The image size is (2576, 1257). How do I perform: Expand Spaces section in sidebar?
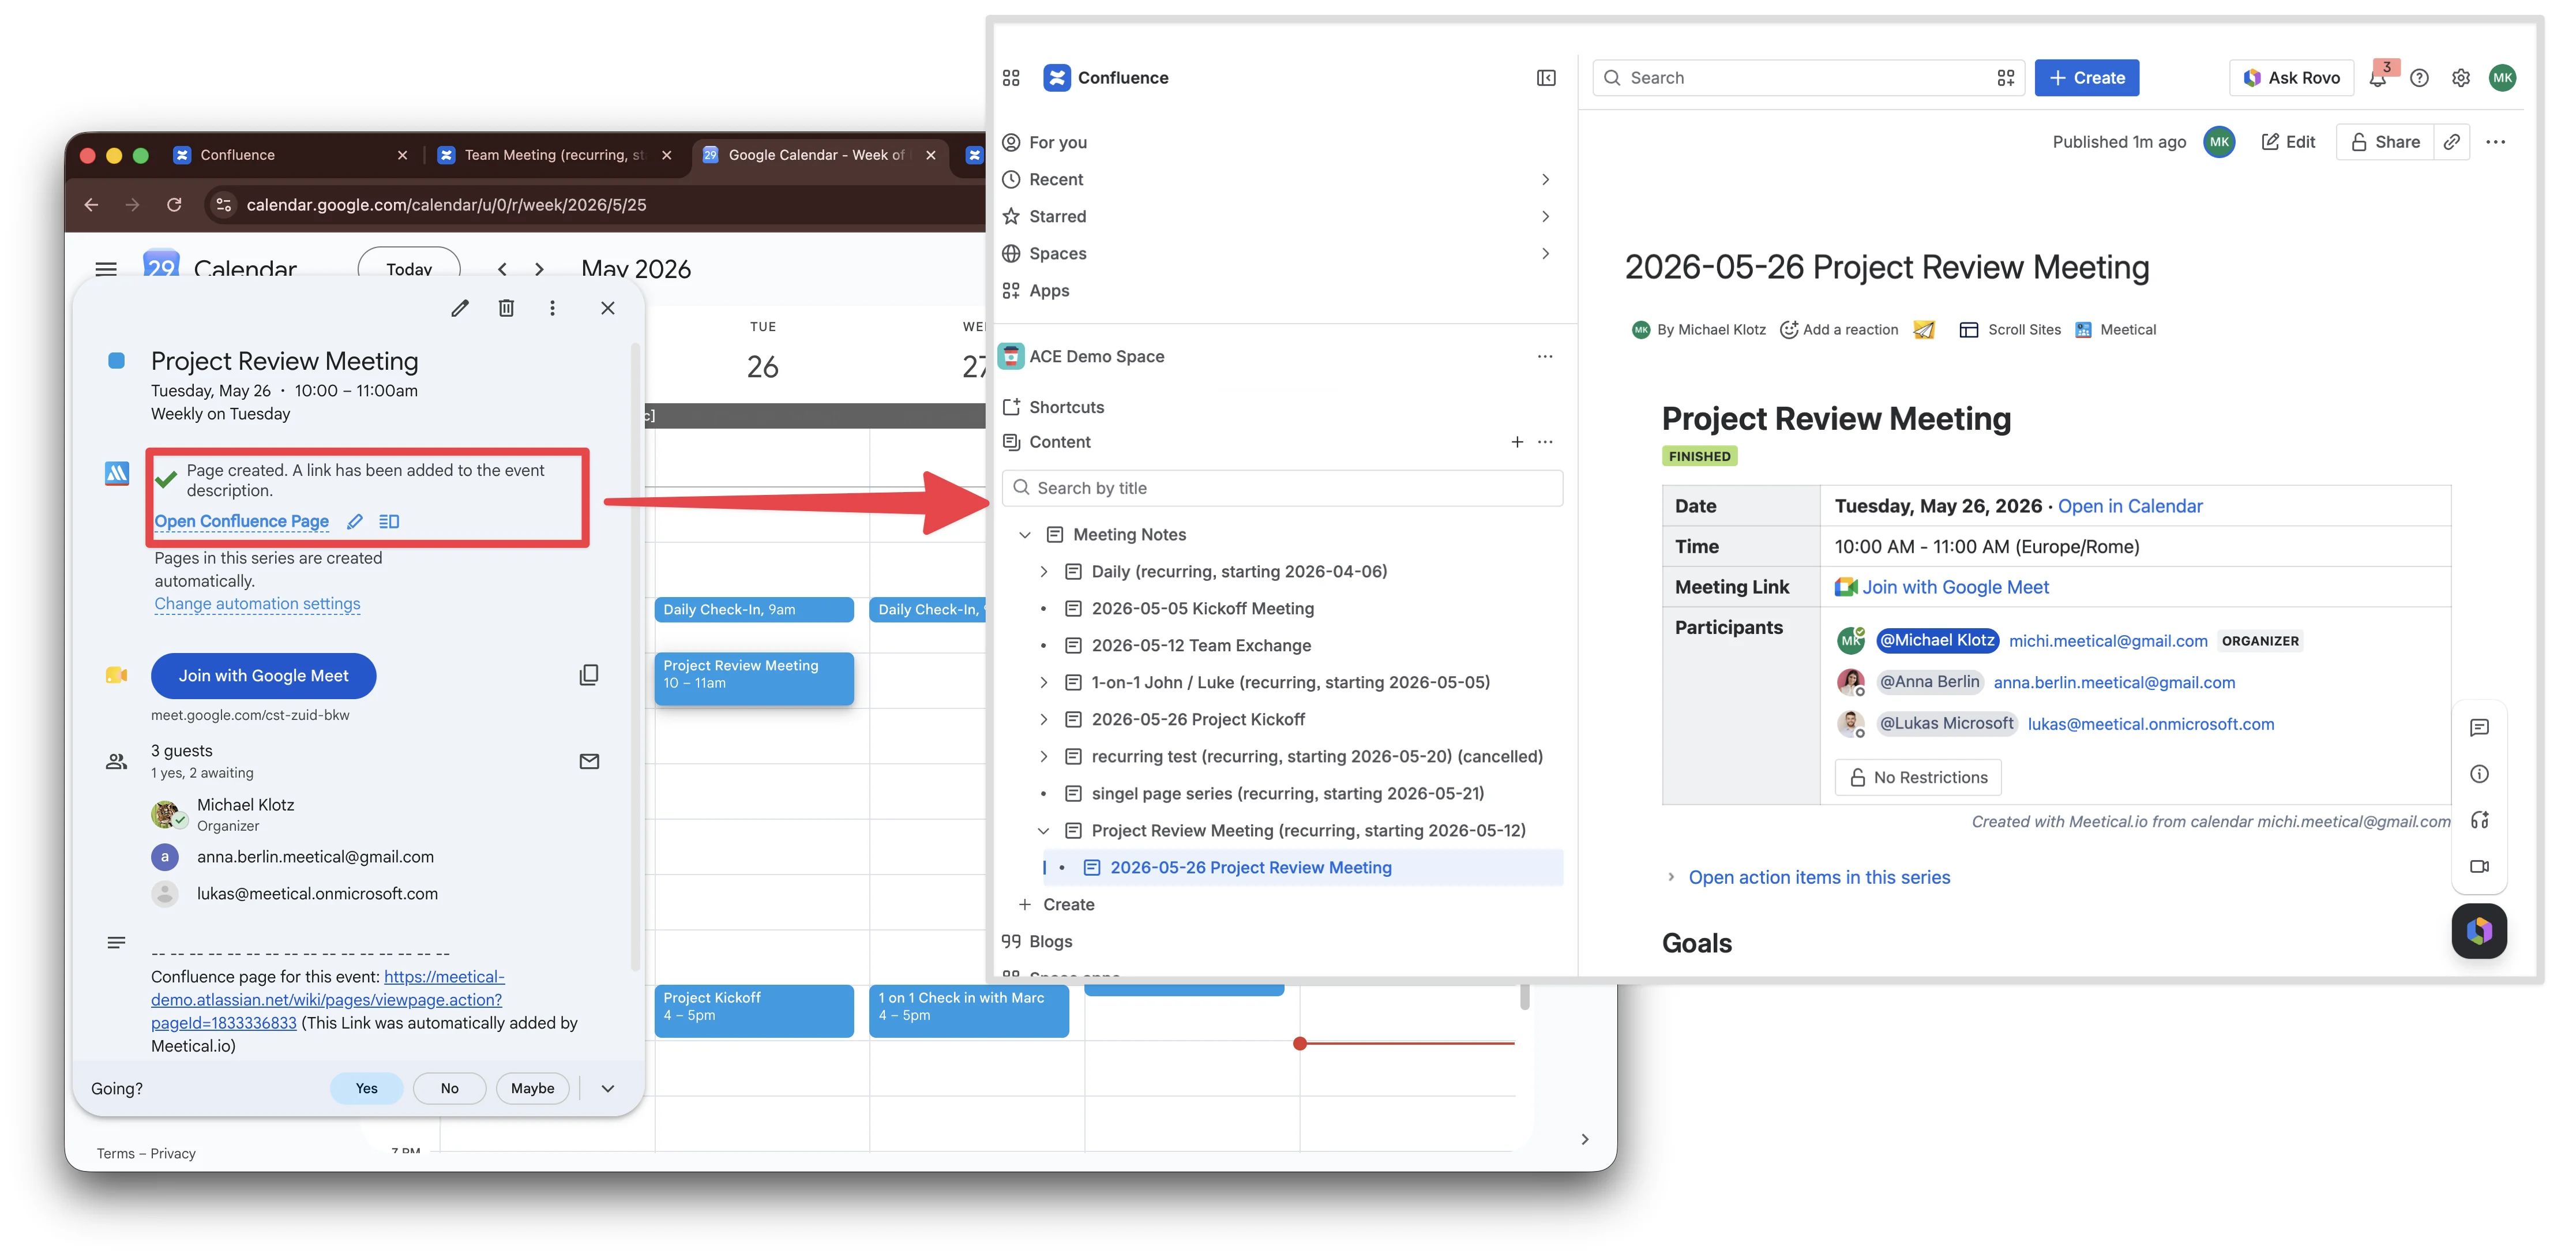point(1545,253)
